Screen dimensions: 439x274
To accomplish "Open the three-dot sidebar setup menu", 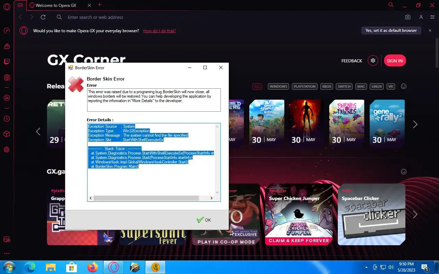I will tap(7, 254).
